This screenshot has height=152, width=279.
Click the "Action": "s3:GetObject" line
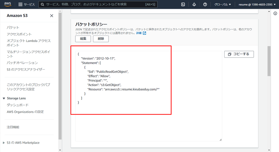104,85
